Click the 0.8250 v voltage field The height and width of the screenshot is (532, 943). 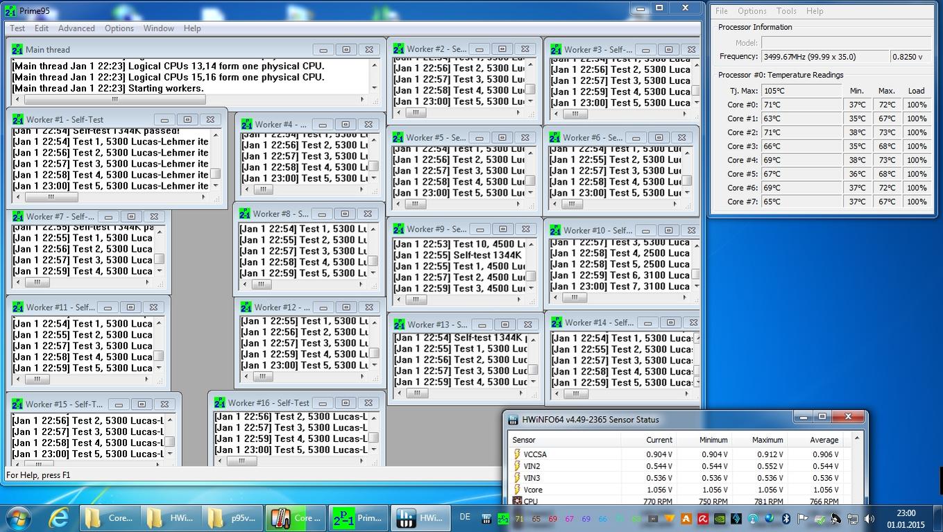[911, 57]
